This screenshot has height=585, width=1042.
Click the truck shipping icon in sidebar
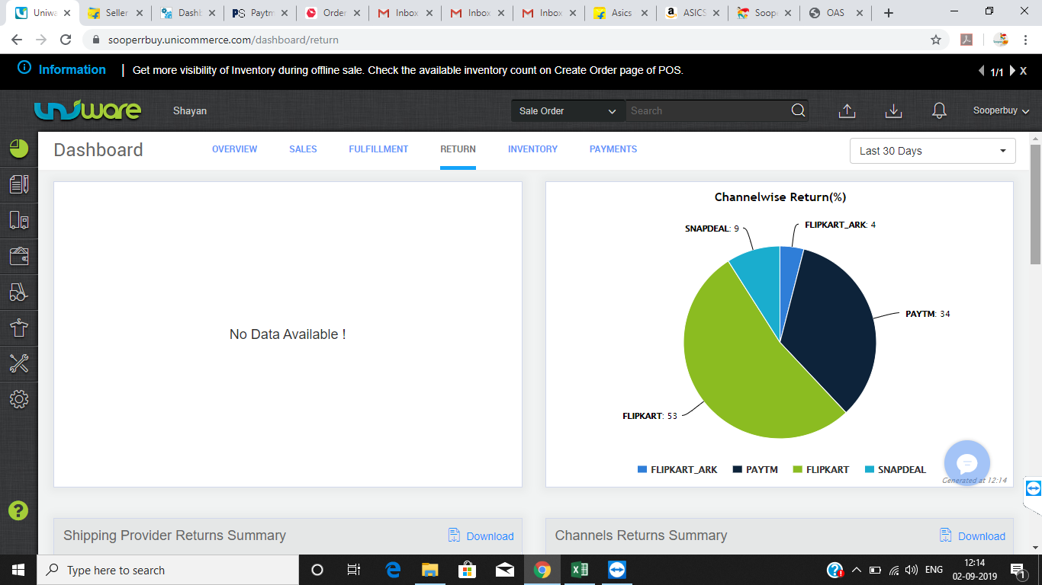pos(19,220)
